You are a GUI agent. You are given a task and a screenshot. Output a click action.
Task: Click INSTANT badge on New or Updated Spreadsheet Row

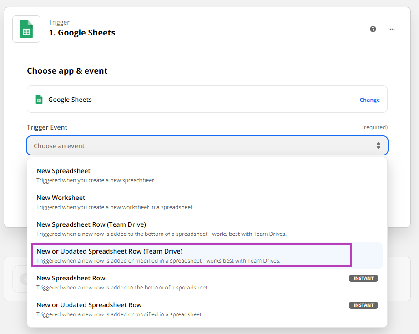(363, 305)
